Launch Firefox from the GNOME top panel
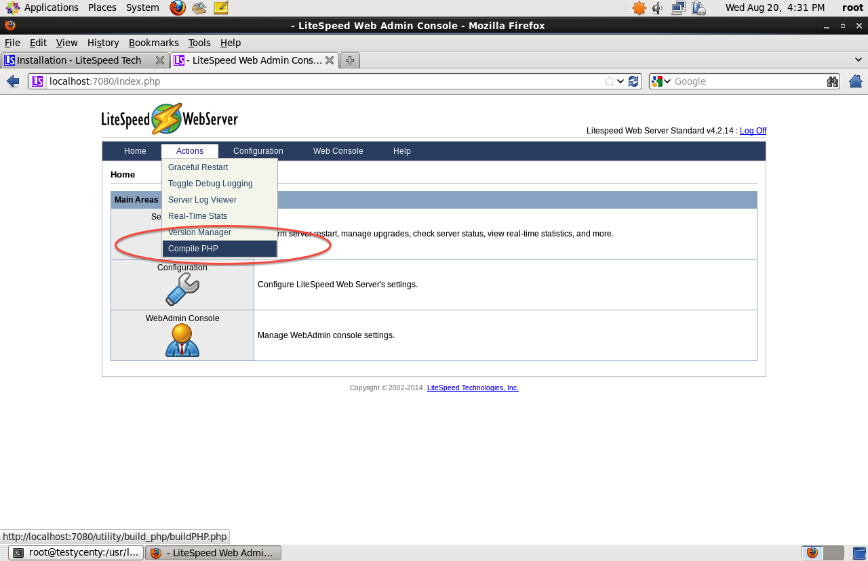The width and height of the screenshot is (868, 561). click(178, 7)
